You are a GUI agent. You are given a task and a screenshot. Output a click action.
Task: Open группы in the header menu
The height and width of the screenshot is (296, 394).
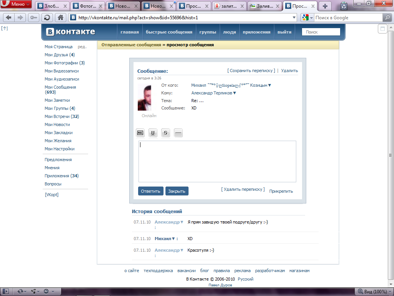[x=207, y=32]
